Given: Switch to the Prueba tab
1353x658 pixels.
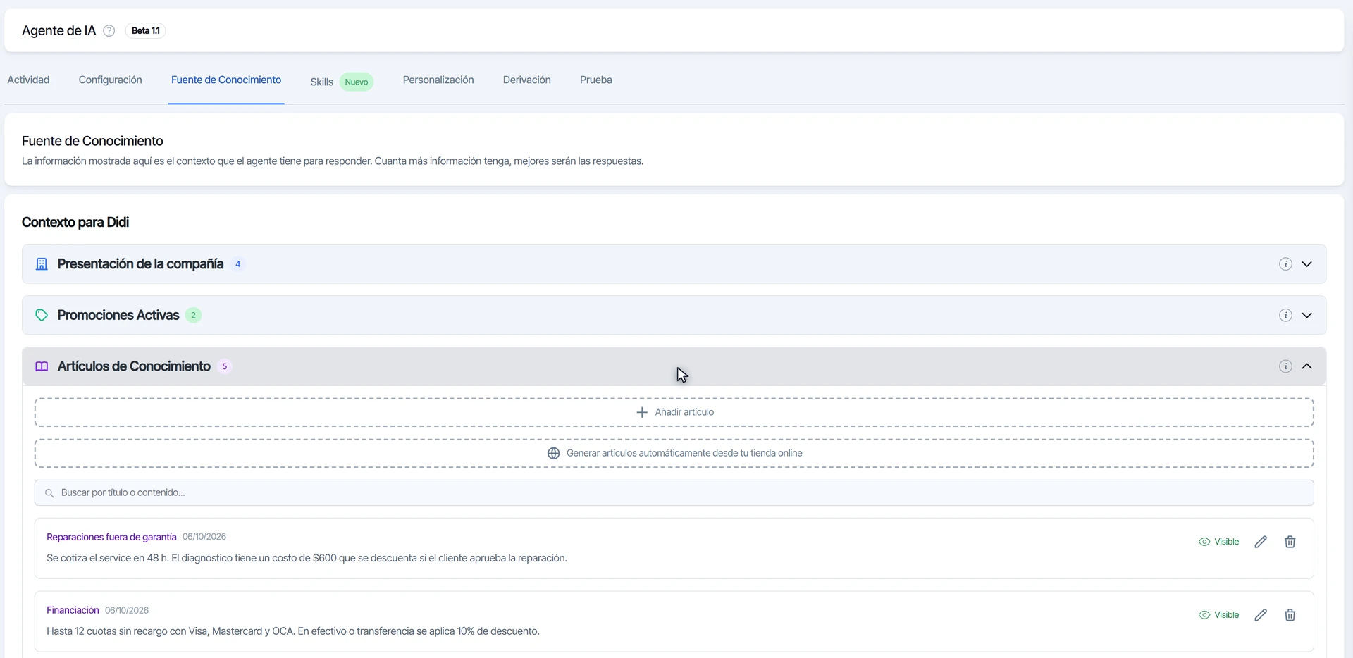Looking at the screenshot, I should point(596,80).
